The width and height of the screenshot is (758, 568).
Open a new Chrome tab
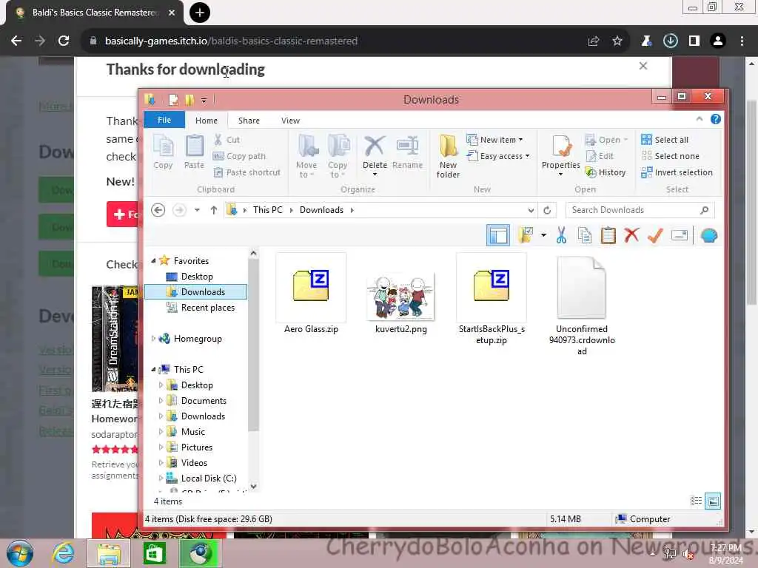click(x=200, y=13)
